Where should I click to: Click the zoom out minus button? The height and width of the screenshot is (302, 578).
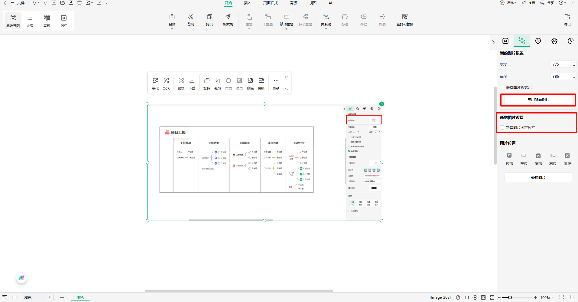tap(499, 297)
